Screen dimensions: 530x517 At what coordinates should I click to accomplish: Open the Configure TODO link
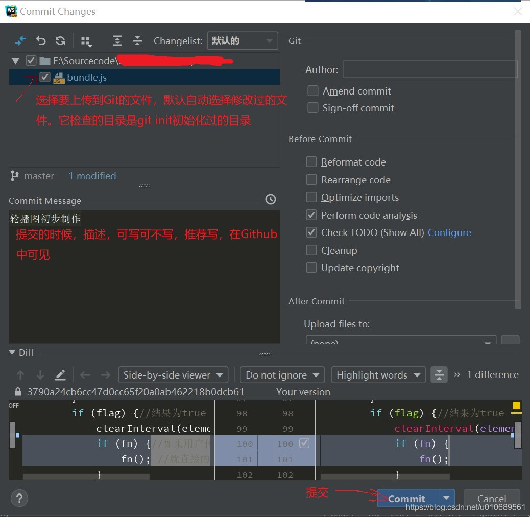coord(449,232)
